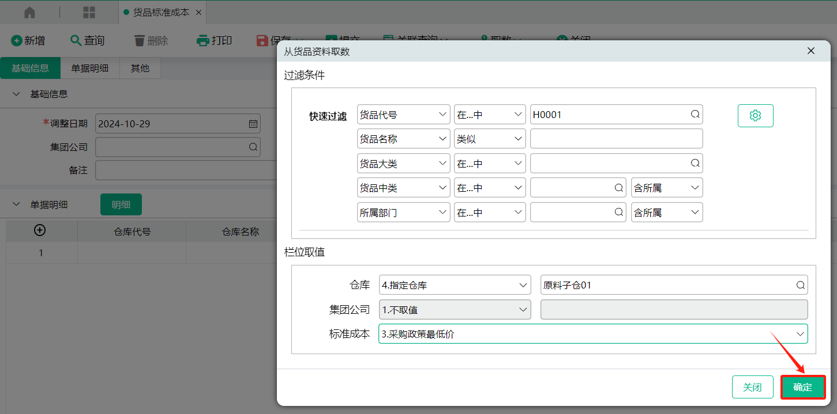Open the 3.采购政策最低价 dropdown

pyautogui.click(x=593, y=334)
